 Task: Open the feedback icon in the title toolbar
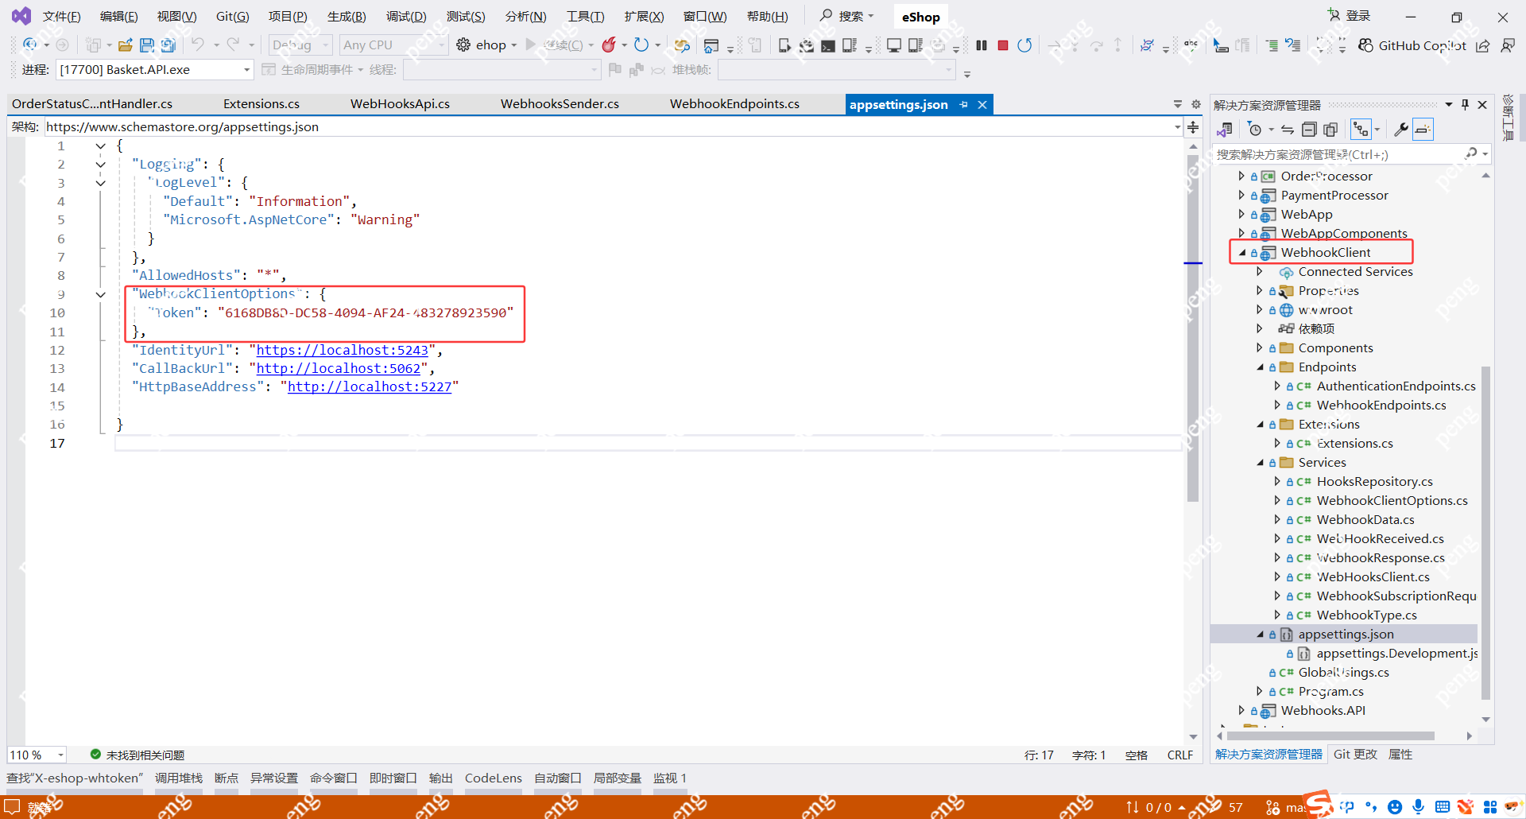click(1507, 45)
